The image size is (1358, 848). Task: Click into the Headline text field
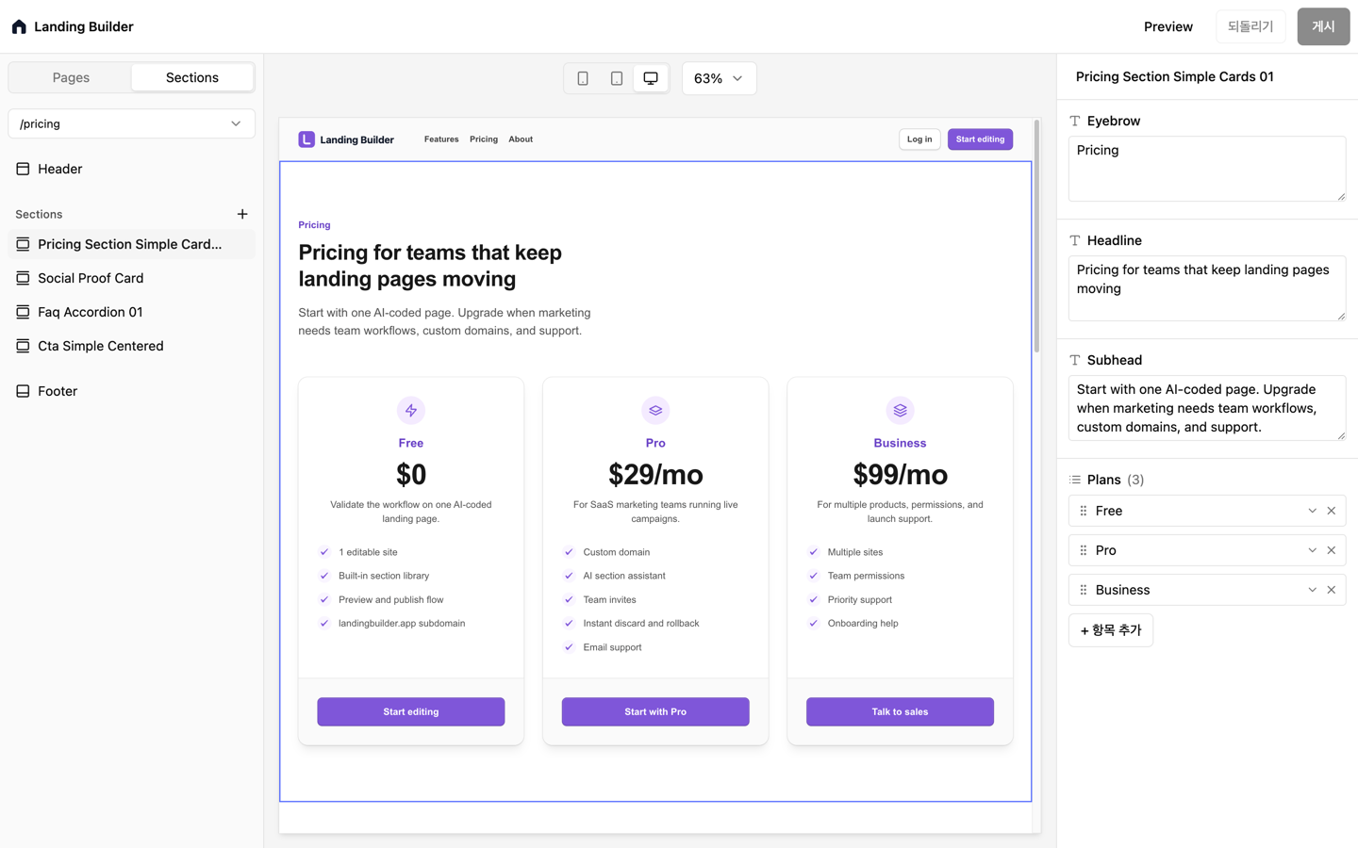(1207, 288)
